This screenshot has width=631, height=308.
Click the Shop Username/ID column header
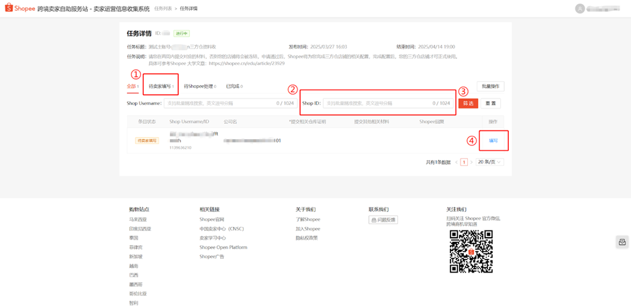189,121
